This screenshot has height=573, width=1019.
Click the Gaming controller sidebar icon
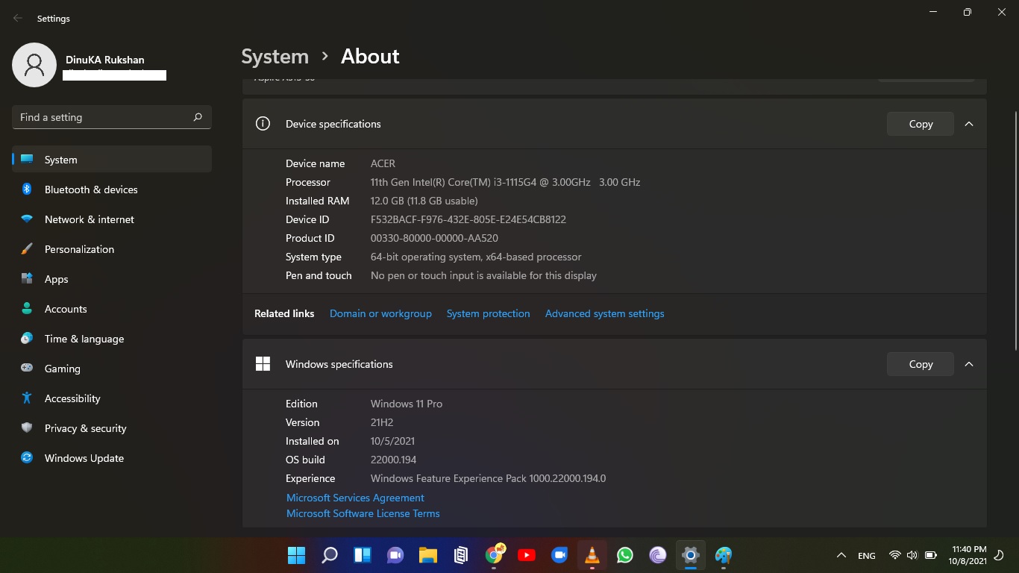pyautogui.click(x=27, y=369)
